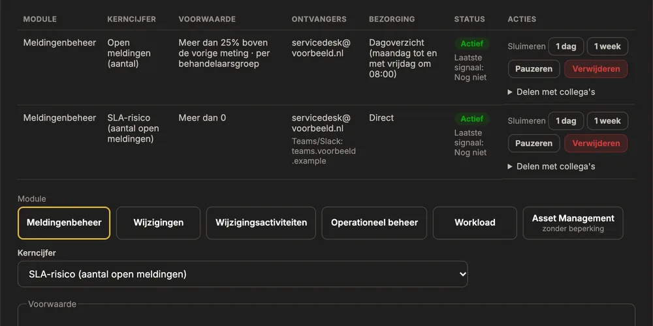Click the Voorwaarde column header

click(207, 19)
